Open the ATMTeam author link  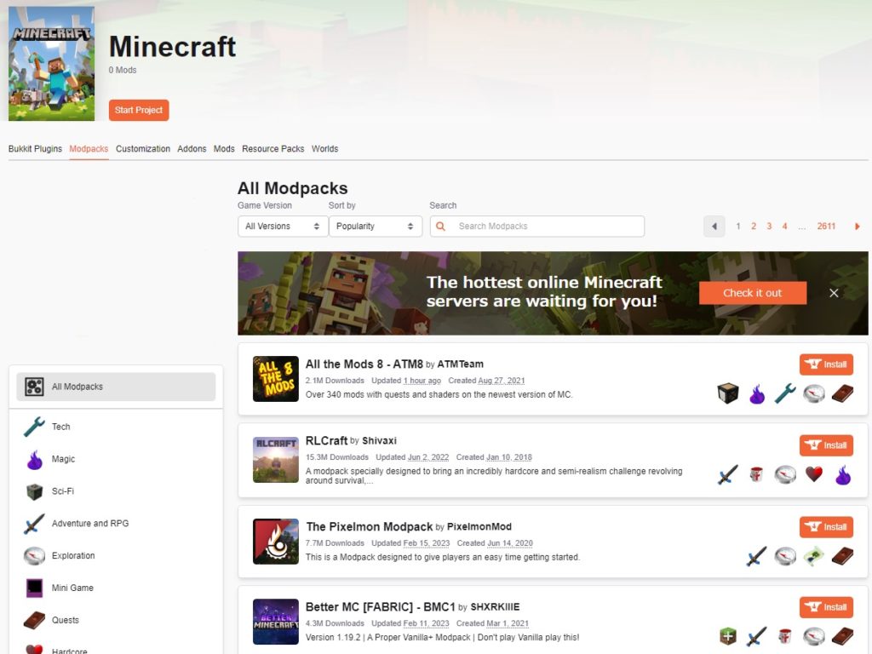pyautogui.click(x=461, y=364)
